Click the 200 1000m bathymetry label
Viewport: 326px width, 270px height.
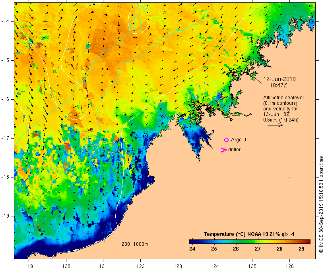(x=135, y=244)
